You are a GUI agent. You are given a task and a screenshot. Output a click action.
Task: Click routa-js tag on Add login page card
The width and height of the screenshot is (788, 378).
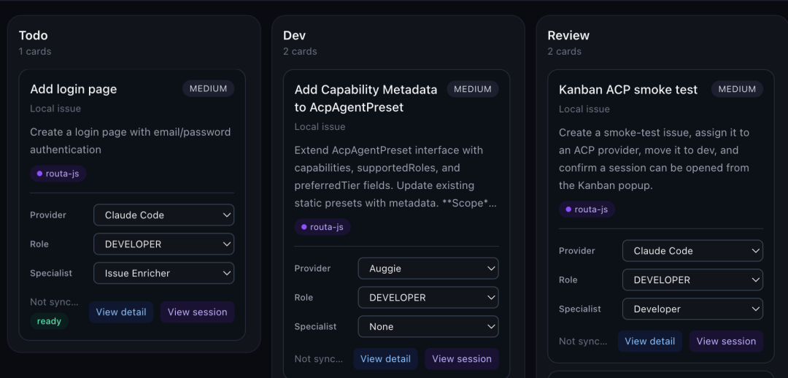[x=58, y=174]
